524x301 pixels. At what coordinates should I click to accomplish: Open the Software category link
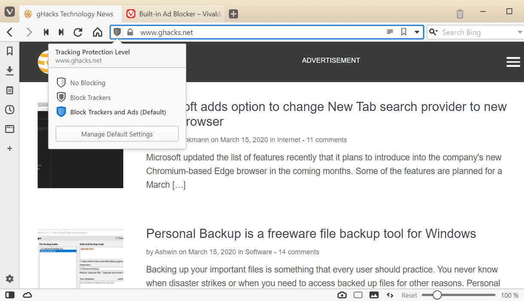tap(259, 252)
